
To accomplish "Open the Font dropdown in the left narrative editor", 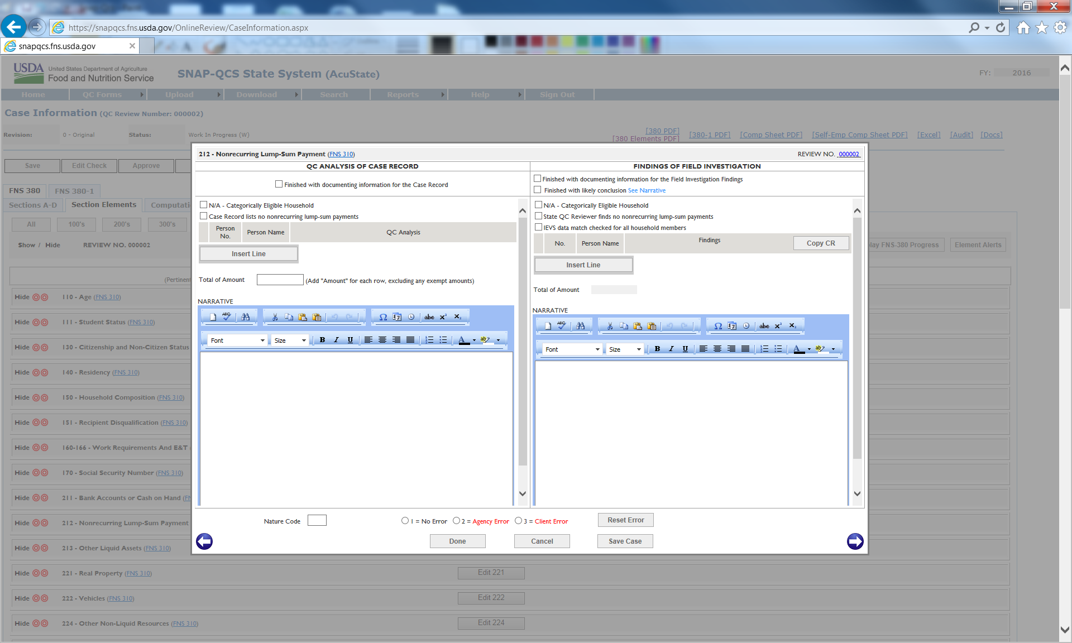I will click(x=237, y=340).
